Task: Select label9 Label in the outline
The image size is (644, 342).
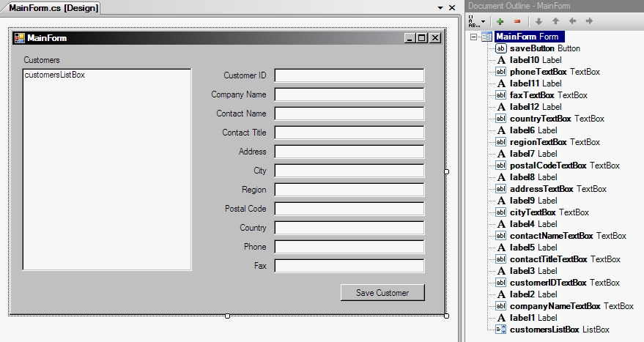Action: [533, 201]
